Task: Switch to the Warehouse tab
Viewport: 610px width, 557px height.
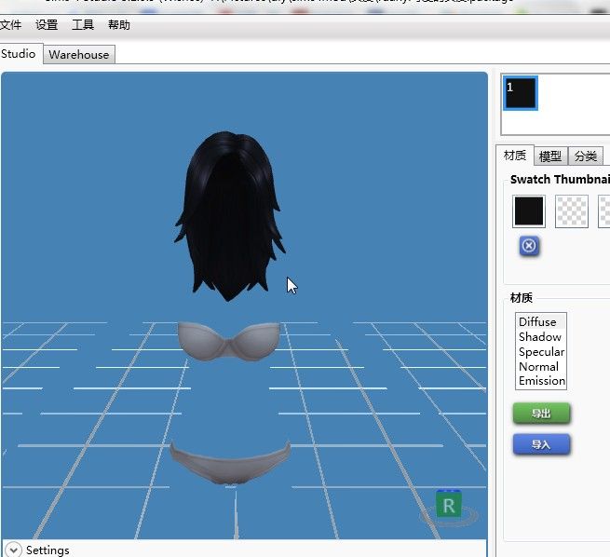Action: point(79,54)
